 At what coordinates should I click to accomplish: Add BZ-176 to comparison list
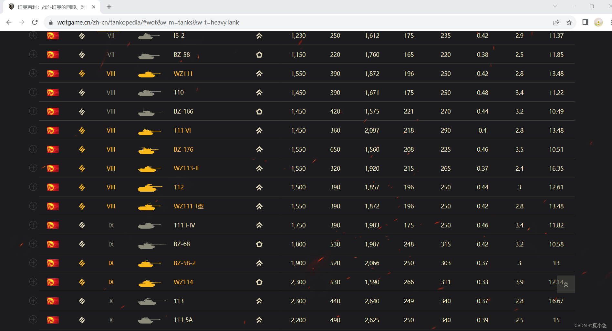click(33, 149)
